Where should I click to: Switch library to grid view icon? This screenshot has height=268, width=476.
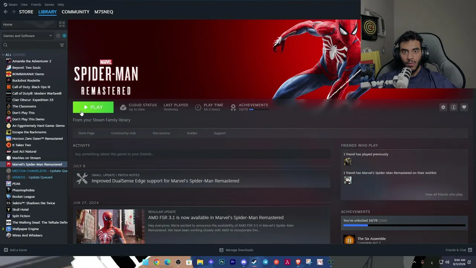(62, 24)
